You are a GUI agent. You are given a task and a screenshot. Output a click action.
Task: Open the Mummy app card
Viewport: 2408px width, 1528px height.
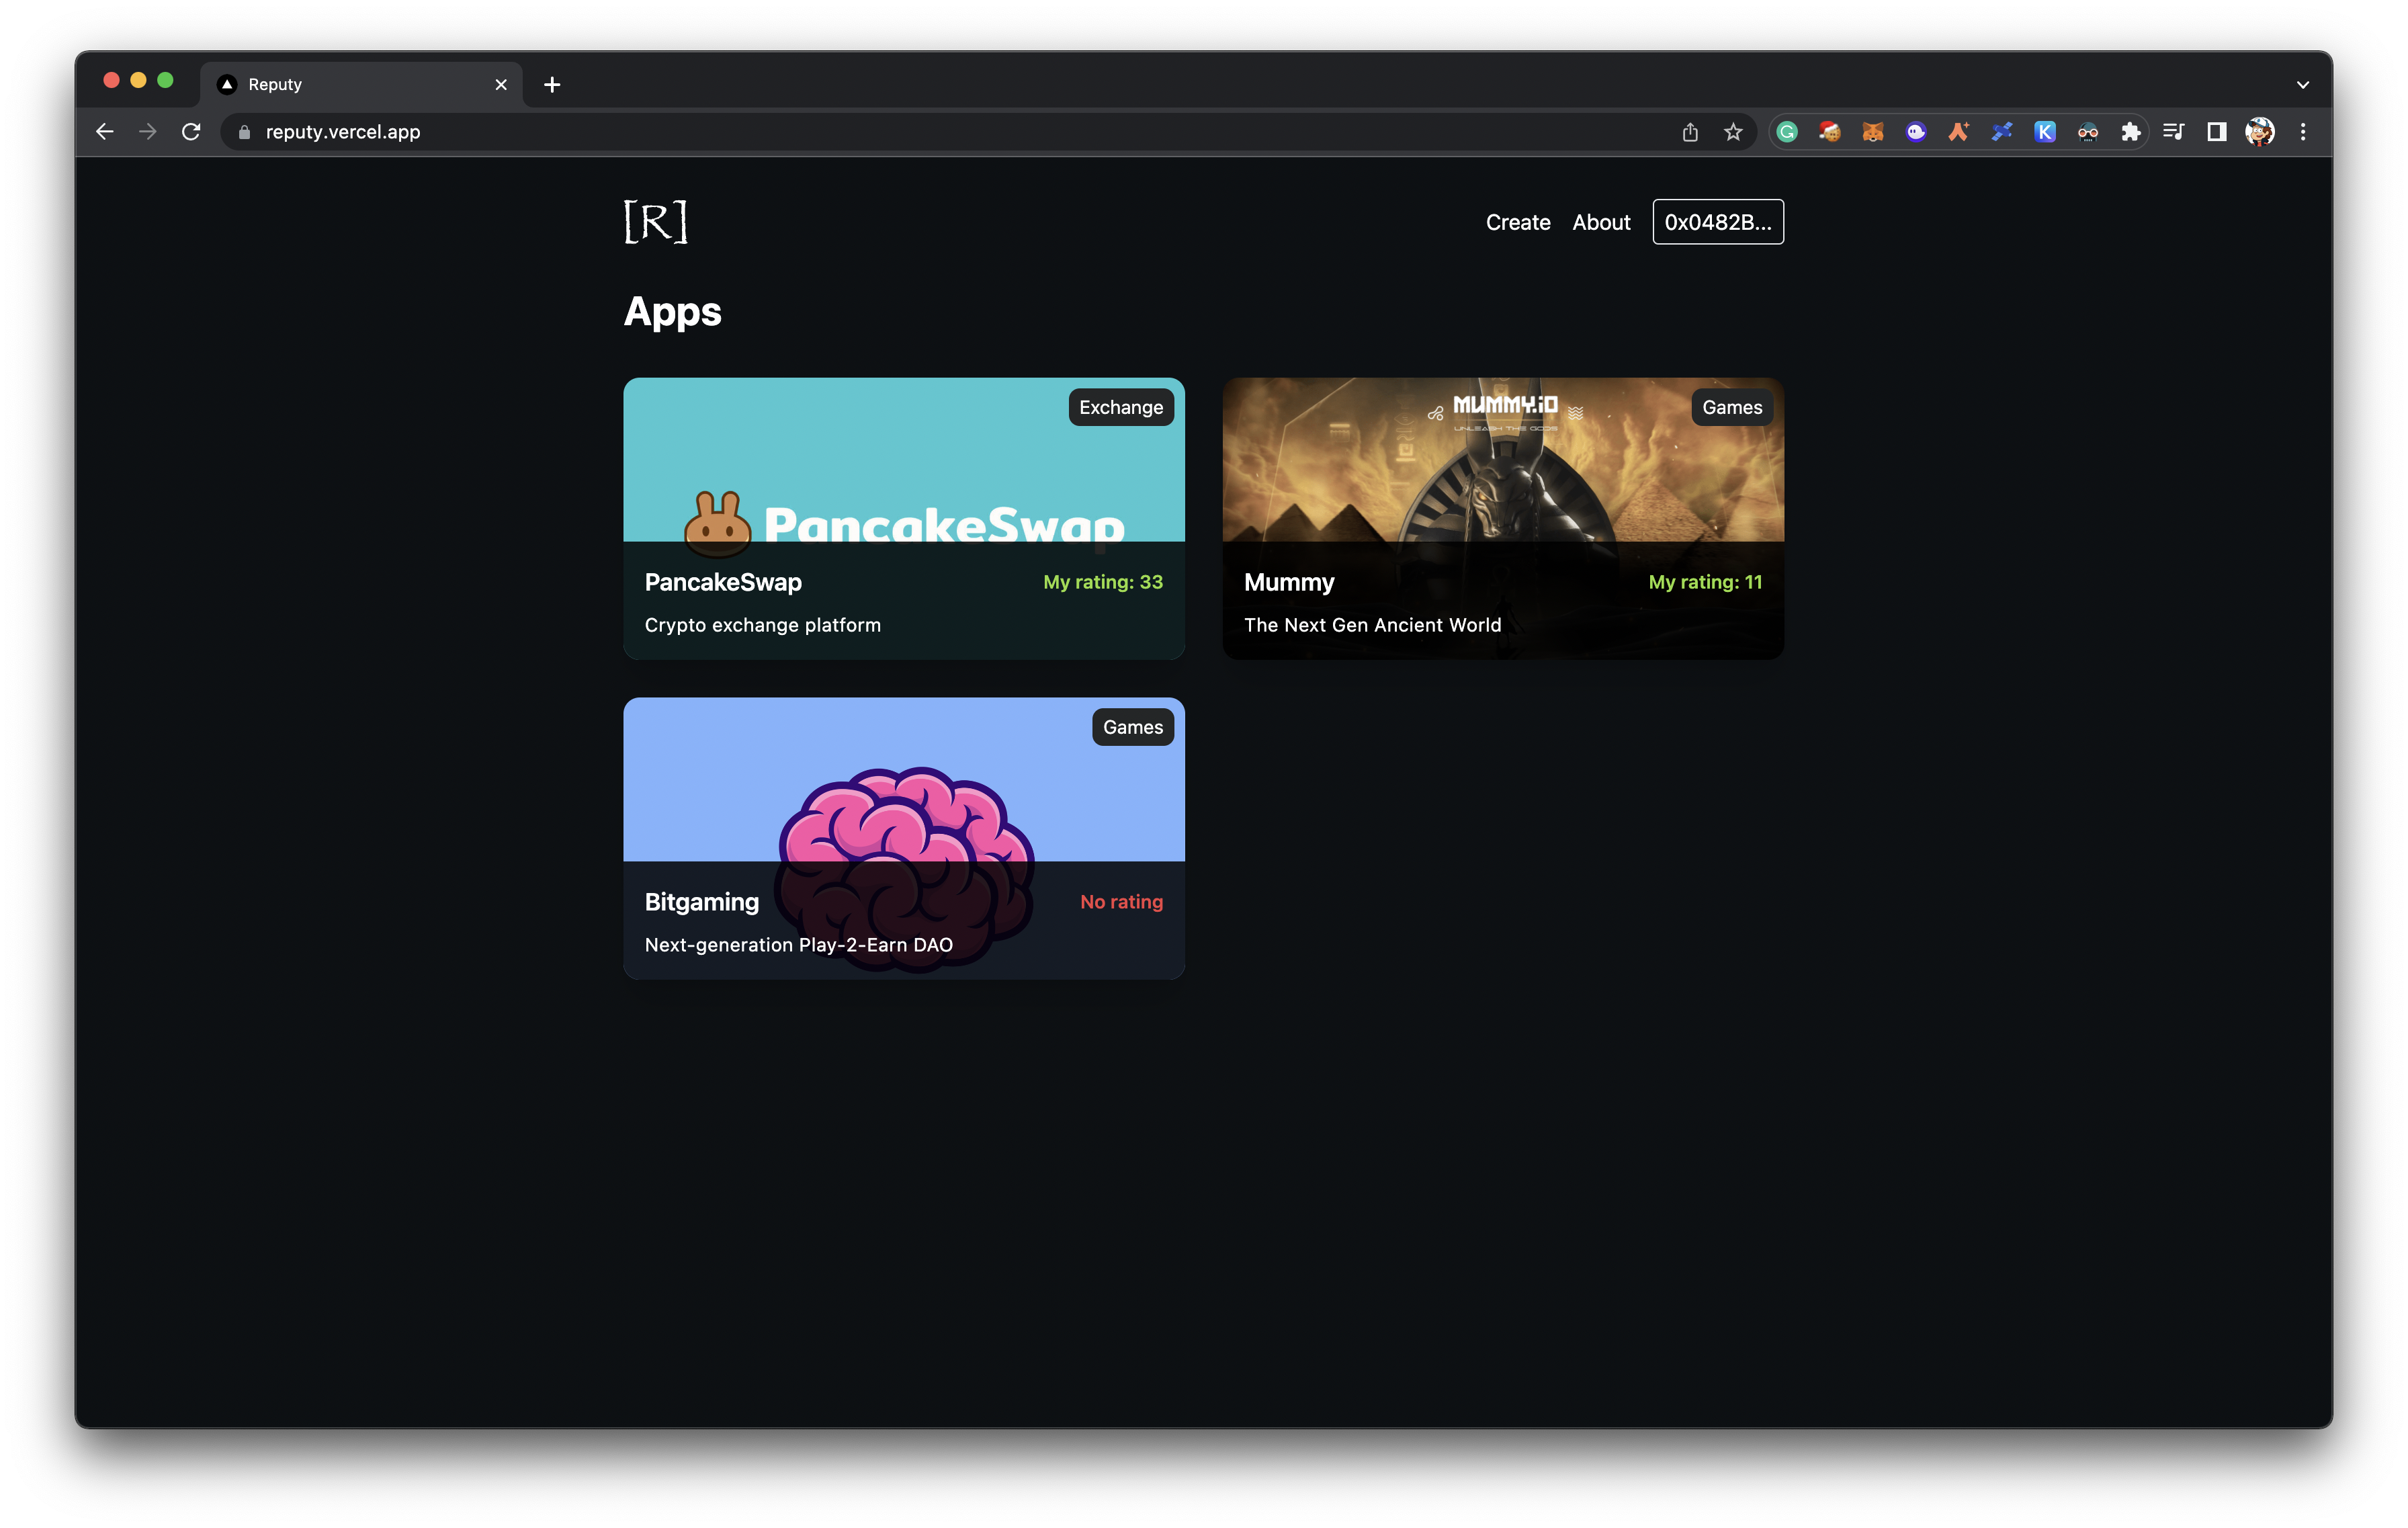(1502, 518)
